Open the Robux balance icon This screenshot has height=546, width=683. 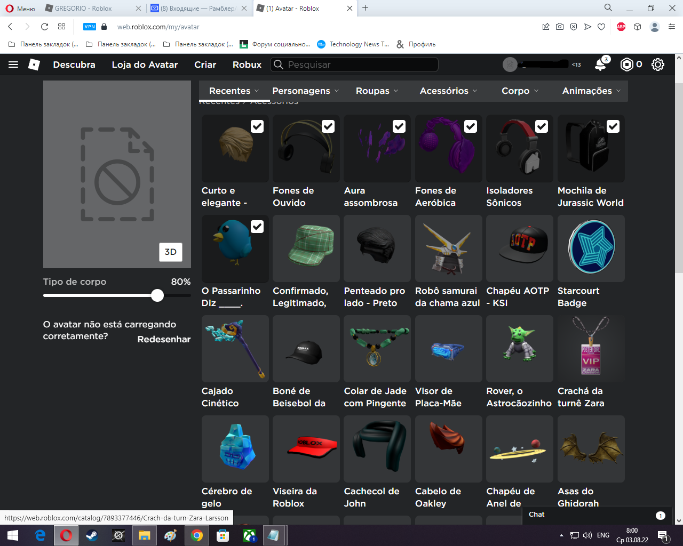pos(627,65)
